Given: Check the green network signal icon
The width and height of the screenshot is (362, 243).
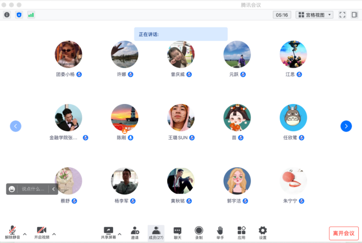Looking at the screenshot, I should tap(31, 15).
